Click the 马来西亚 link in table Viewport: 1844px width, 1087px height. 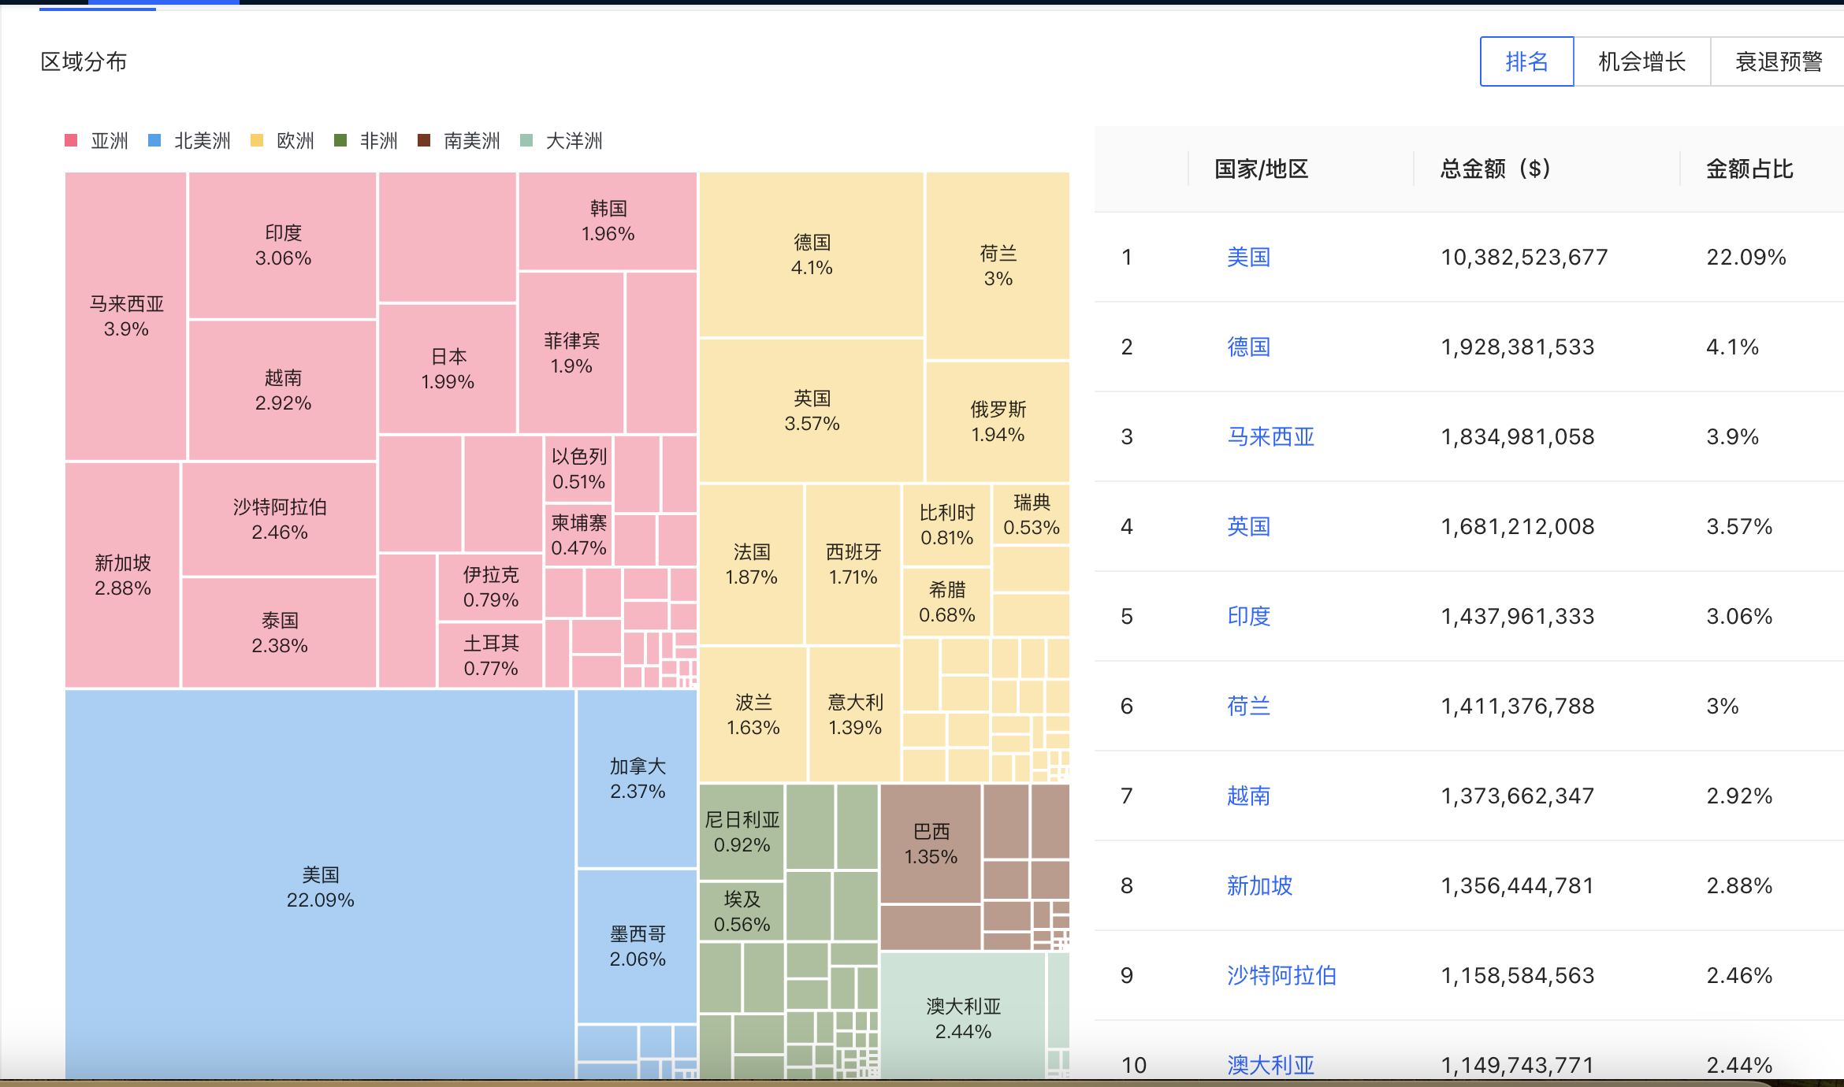pos(1270,436)
